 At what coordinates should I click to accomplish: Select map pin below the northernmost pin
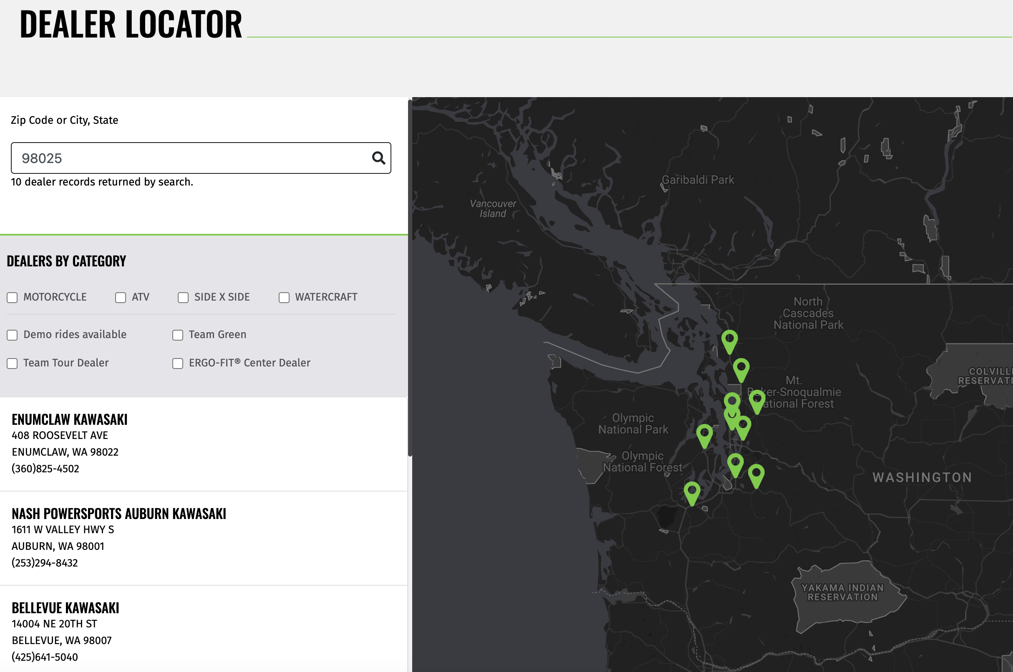[741, 370]
